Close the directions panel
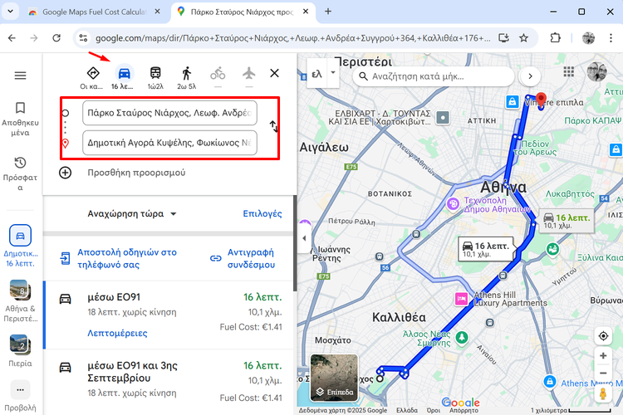Screen dimensions: 623x415 tap(275, 73)
